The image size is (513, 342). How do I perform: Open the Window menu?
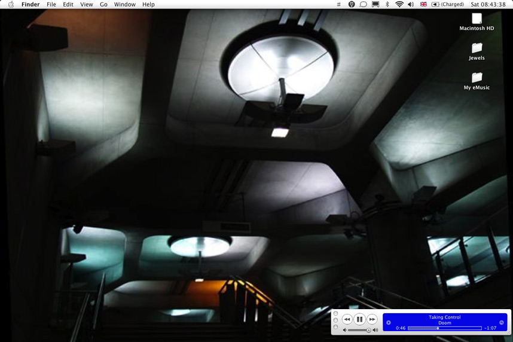[x=124, y=4]
